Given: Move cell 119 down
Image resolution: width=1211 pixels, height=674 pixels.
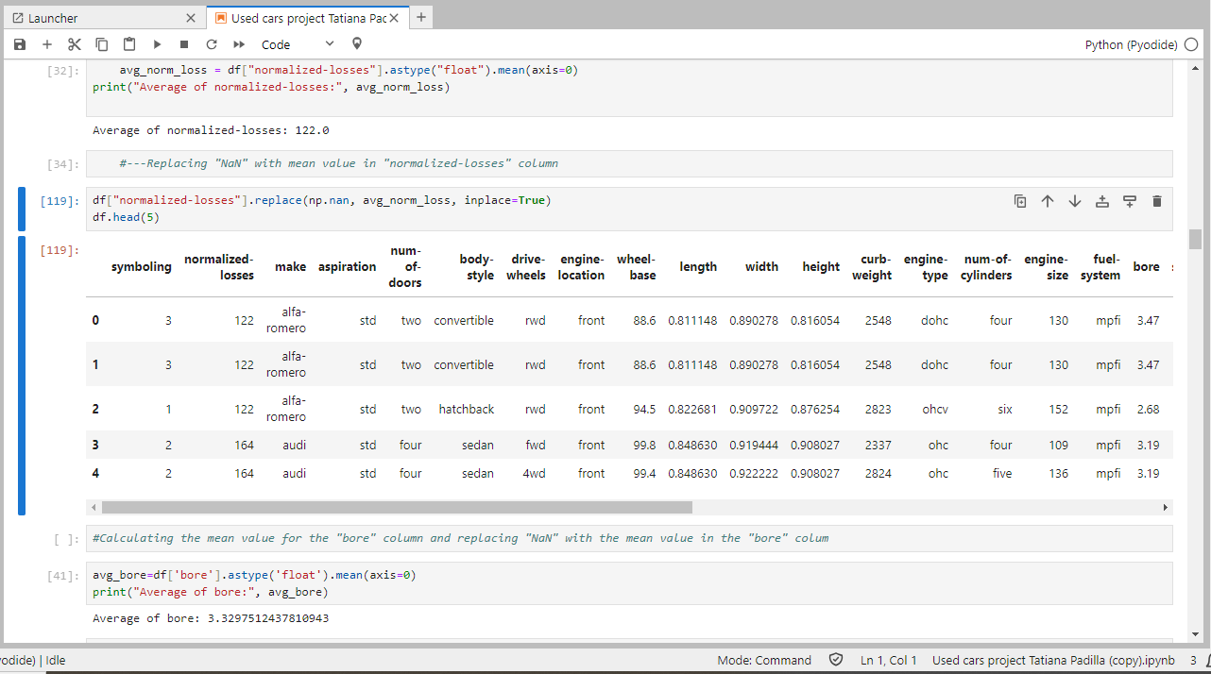Looking at the screenshot, I should (x=1075, y=201).
